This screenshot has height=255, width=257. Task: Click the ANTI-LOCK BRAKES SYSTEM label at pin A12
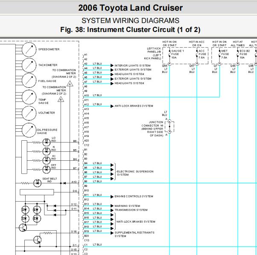click(x=134, y=106)
